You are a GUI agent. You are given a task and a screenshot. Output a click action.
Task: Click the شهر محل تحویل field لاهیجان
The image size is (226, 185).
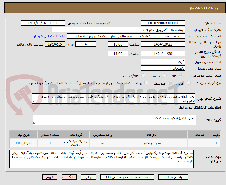[x=163, y=68]
